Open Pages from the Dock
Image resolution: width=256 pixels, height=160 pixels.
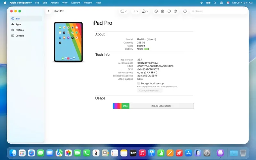coord(170,153)
